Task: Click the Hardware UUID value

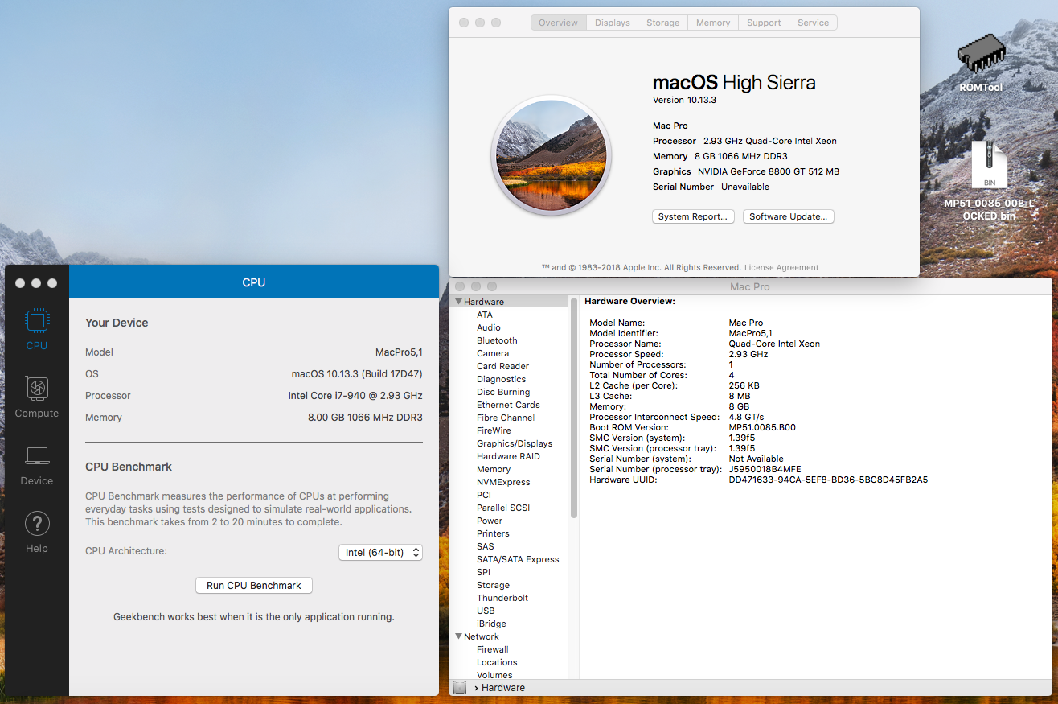Action: click(x=828, y=480)
